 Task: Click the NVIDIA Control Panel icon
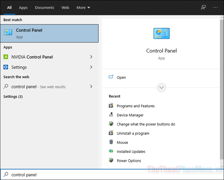(6, 57)
